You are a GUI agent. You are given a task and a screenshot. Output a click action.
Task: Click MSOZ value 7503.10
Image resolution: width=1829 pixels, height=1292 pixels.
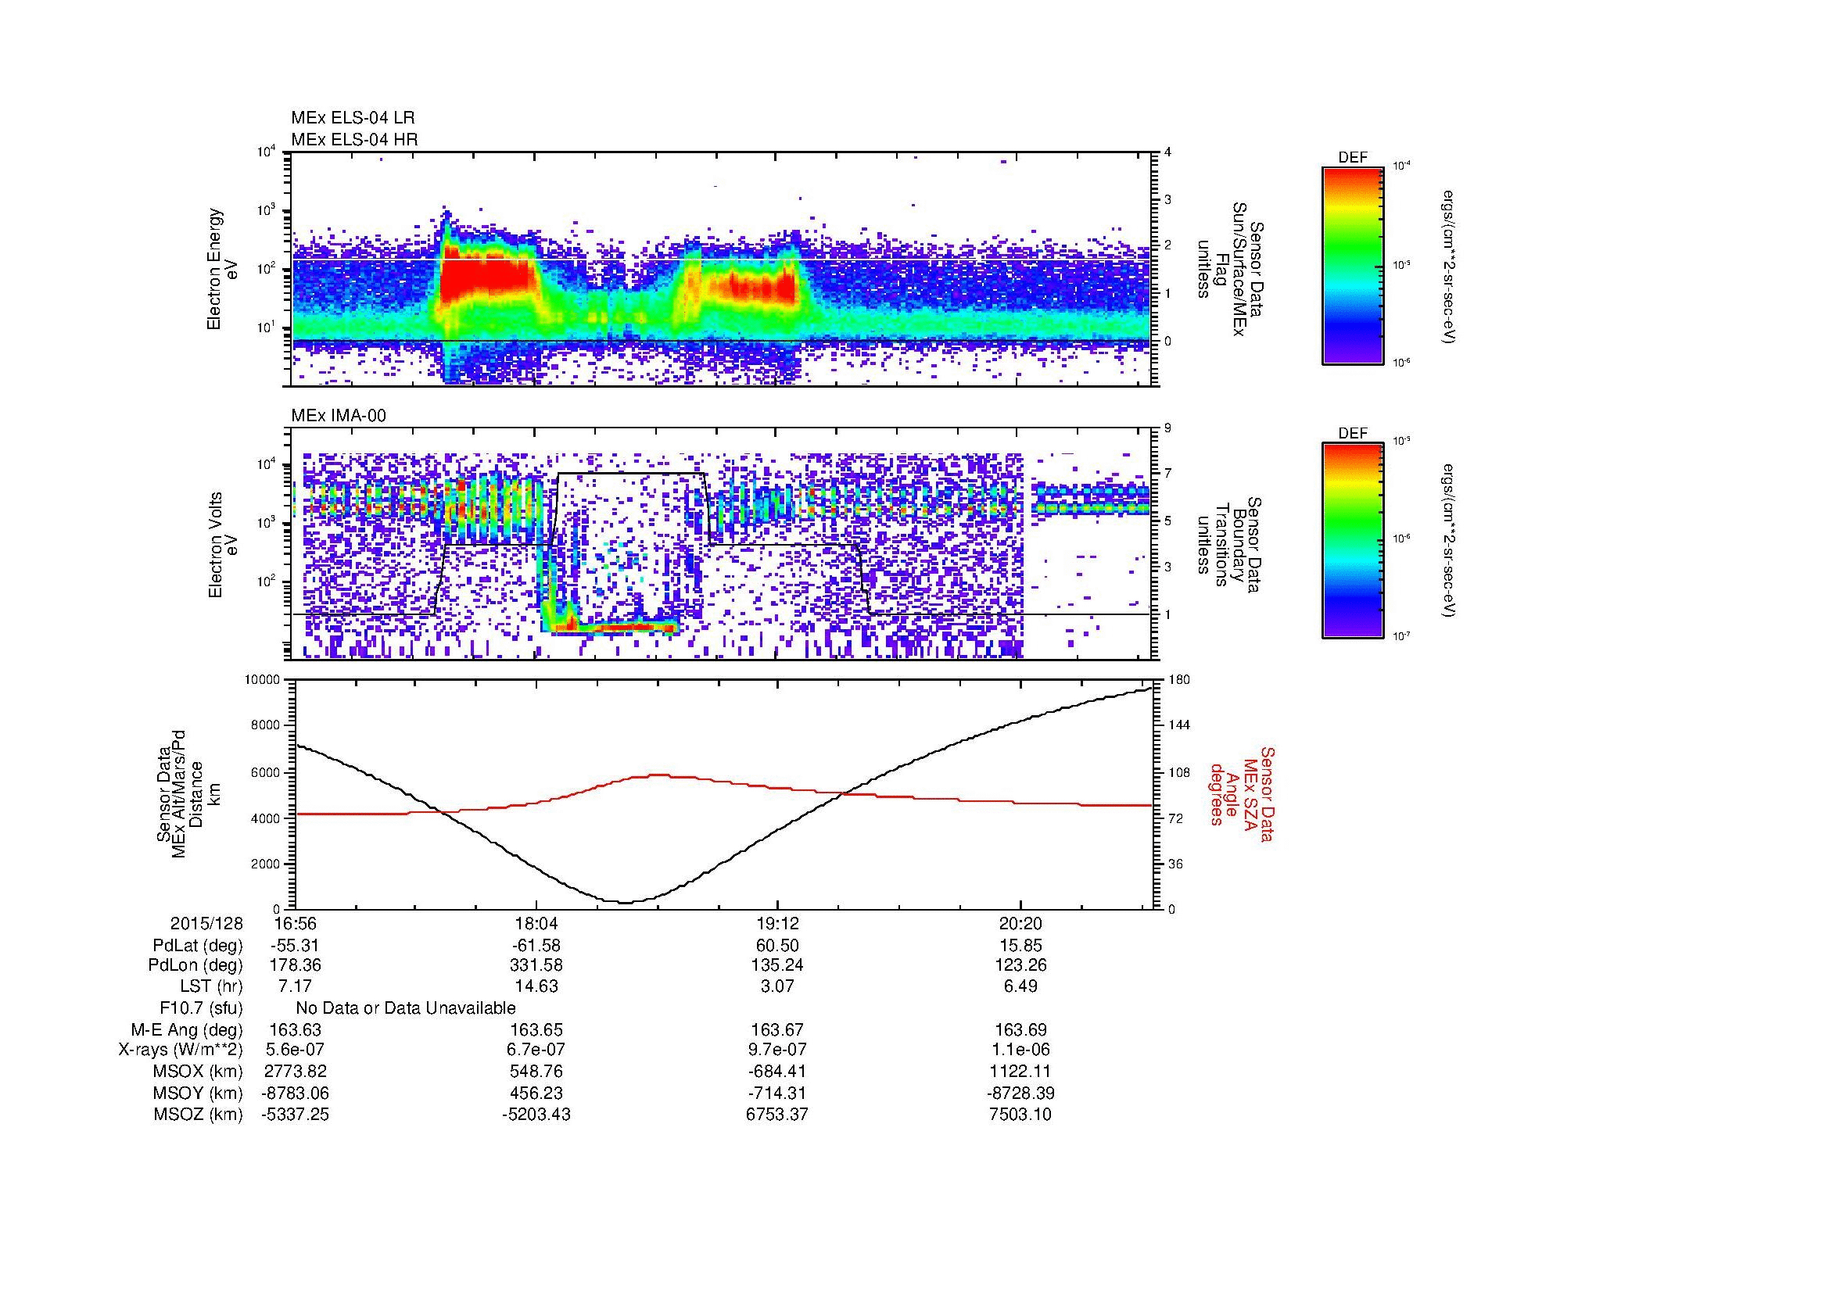1020,1115
